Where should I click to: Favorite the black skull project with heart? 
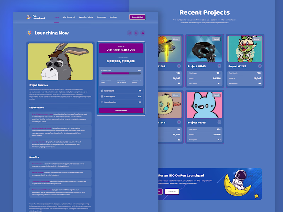pos(219,66)
